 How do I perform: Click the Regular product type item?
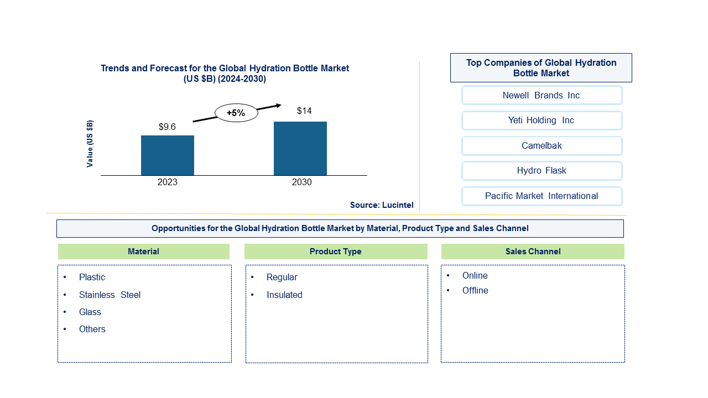pyautogui.click(x=282, y=277)
